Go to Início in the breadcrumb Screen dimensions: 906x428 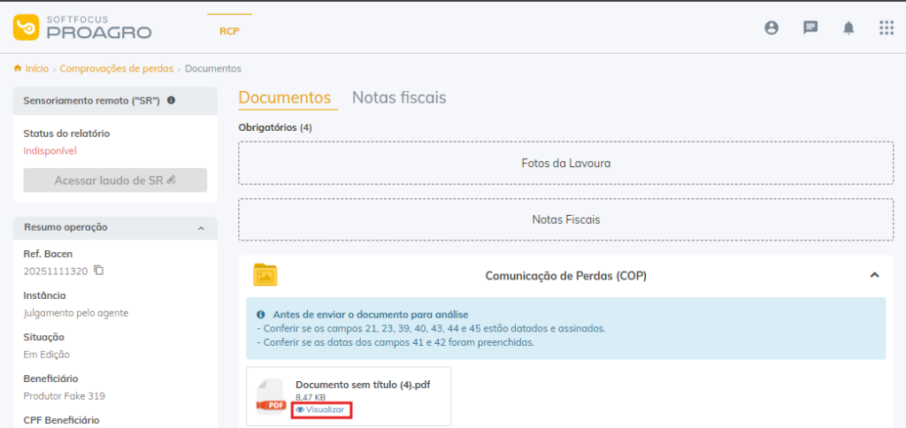pyautogui.click(x=36, y=68)
